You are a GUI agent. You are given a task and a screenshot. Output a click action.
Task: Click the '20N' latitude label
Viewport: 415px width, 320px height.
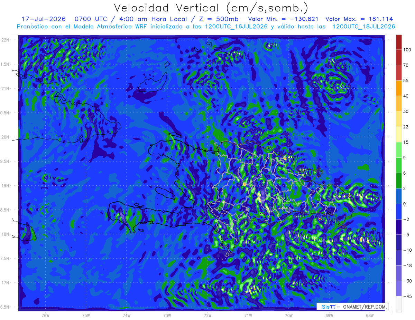point(5,137)
